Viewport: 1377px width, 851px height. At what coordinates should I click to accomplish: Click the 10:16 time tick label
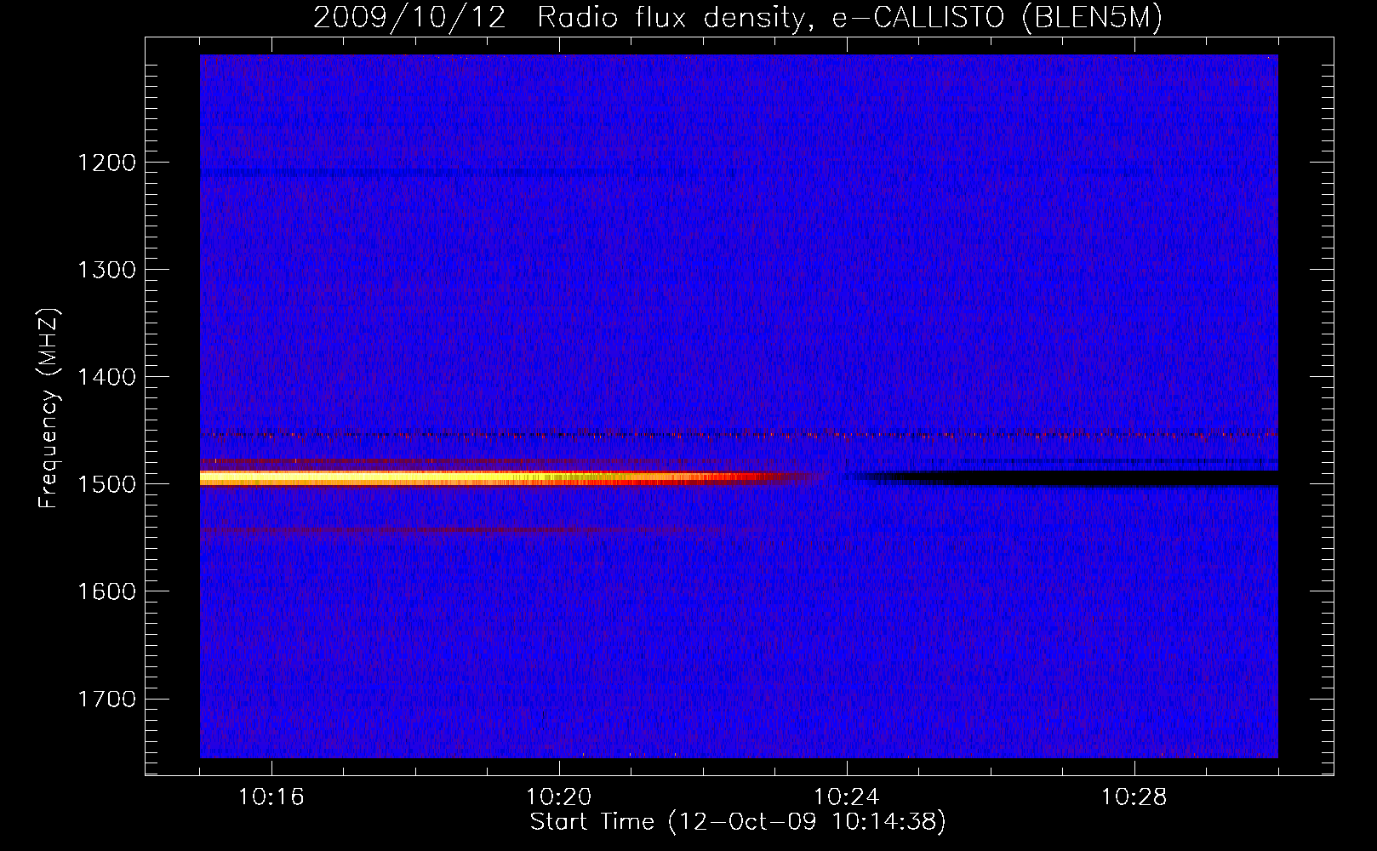tap(271, 797)
